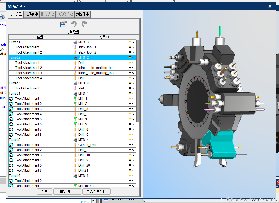Open the stick_tool_1 tool ID dropdown

click(x=133, y=47)
